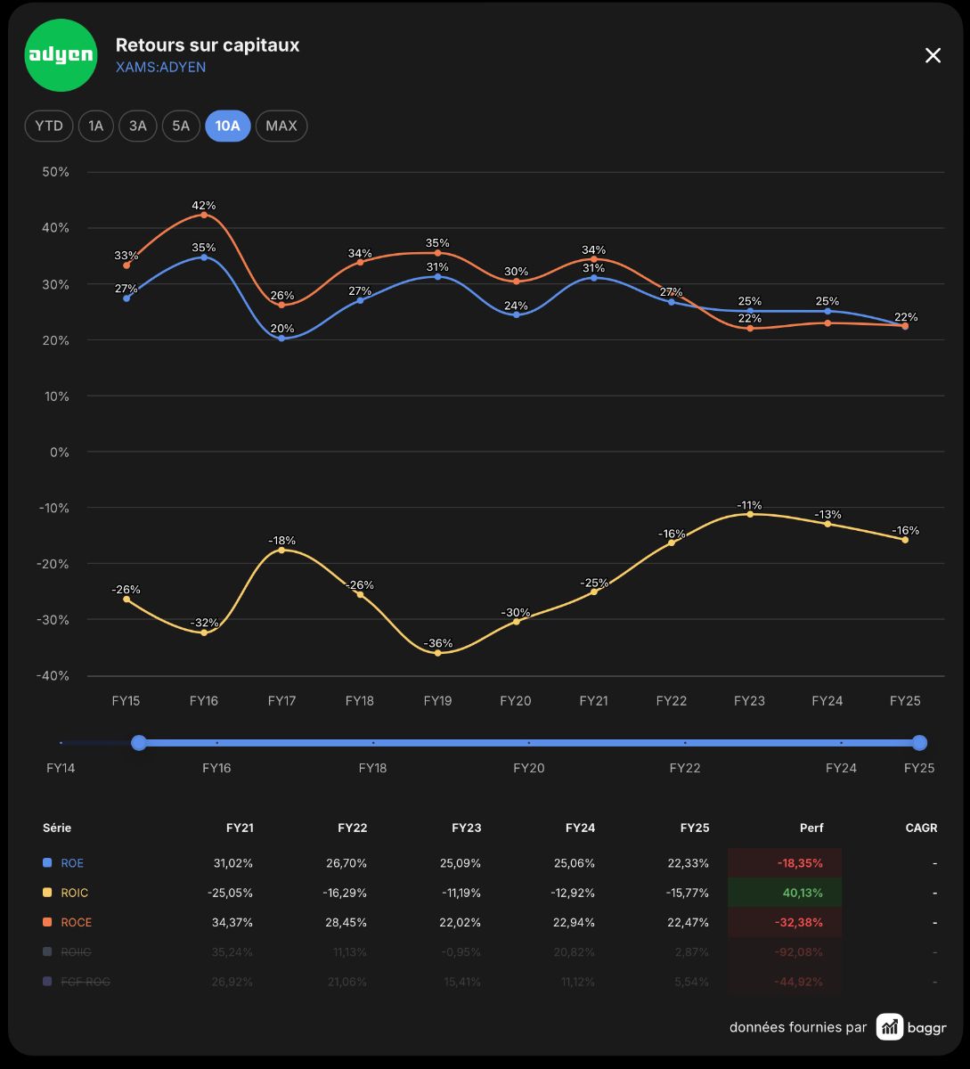Click the ROIC FY25 value -15,77%
The width and height of the screenshot is (970, 1069).
point(687,893)
